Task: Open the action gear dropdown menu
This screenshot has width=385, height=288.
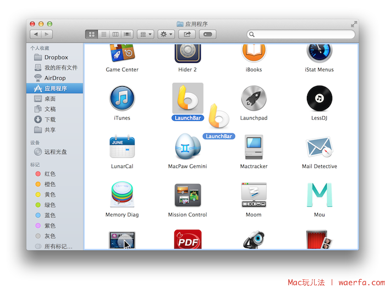Action: click(166, 34)
